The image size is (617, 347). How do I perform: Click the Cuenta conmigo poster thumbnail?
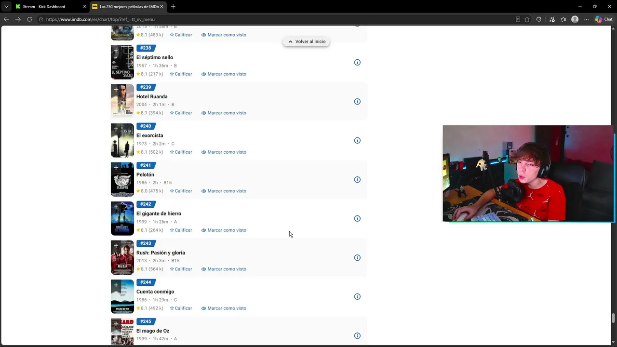[x=122, y=297]
